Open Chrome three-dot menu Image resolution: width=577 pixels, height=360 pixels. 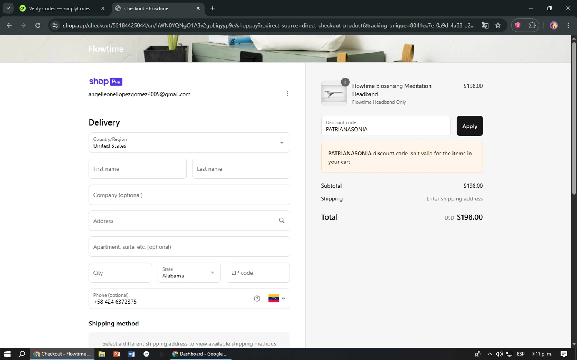pyautogui.click(x=568, y=25)
